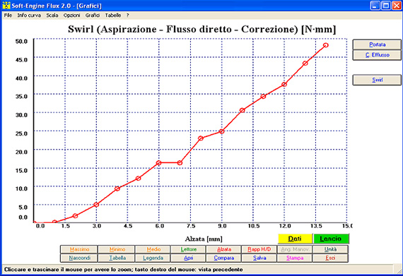Screen dimensions: 403x276
Task: Click the Swirl button
Action: 377,80
